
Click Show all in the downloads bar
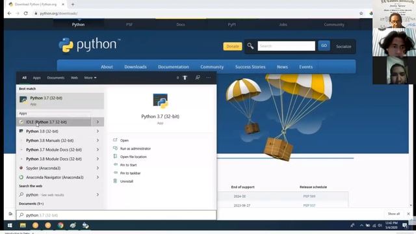tap(394, 214)
